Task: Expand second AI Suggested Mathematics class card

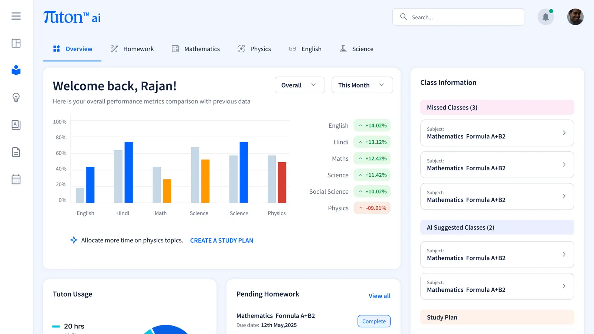Action: click(x=497, y=286)
